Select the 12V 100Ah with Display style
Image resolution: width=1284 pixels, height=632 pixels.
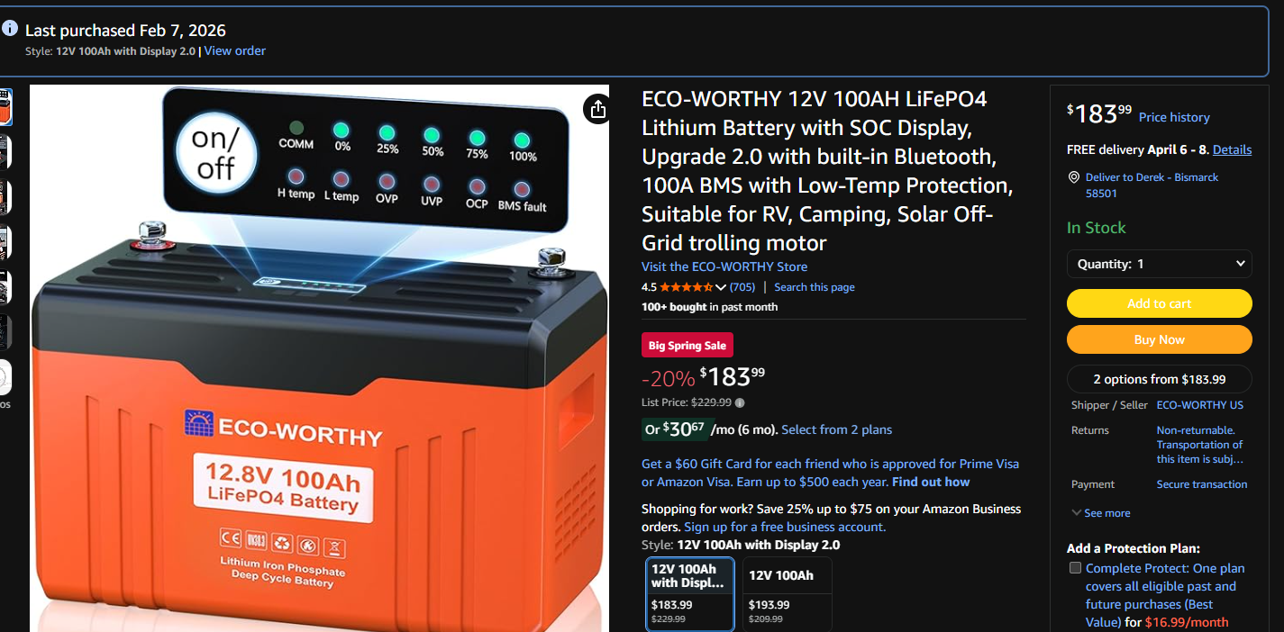[690, 594]
